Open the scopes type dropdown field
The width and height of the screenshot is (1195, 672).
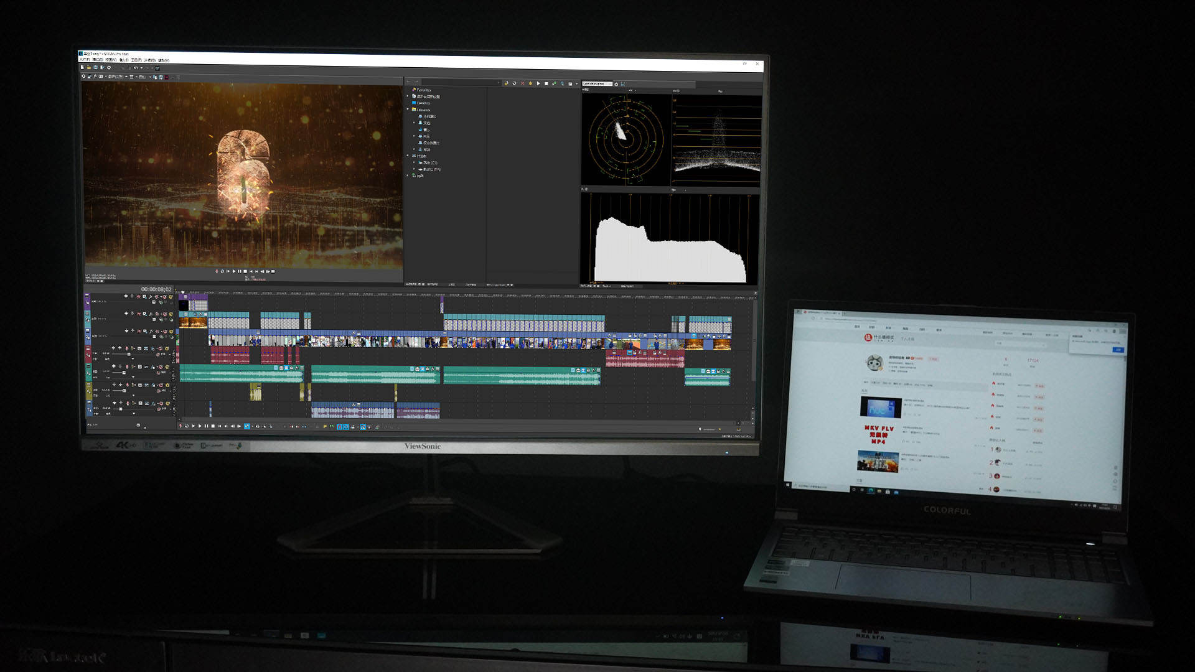pos(597,83)
